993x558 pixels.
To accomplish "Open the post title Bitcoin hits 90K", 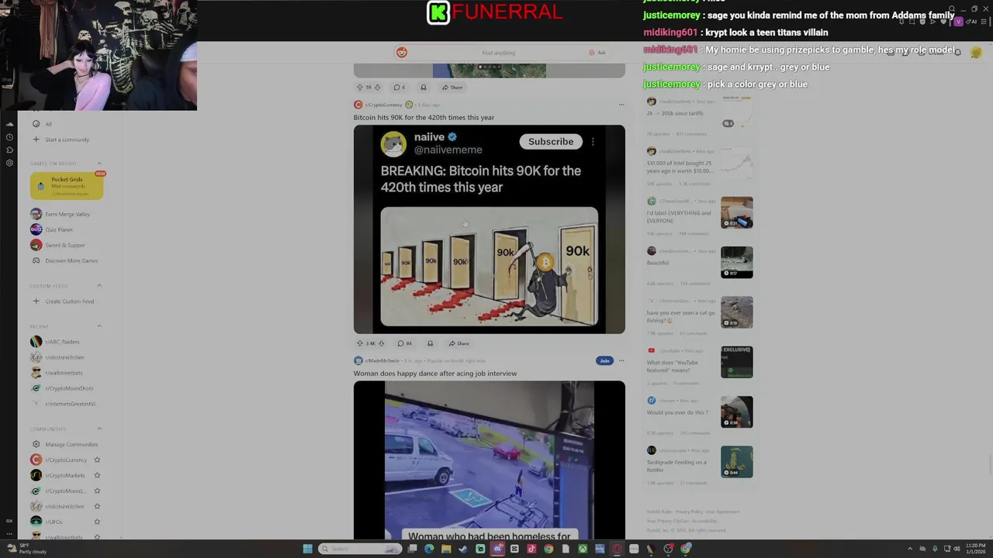I will (x=424, y=117).
